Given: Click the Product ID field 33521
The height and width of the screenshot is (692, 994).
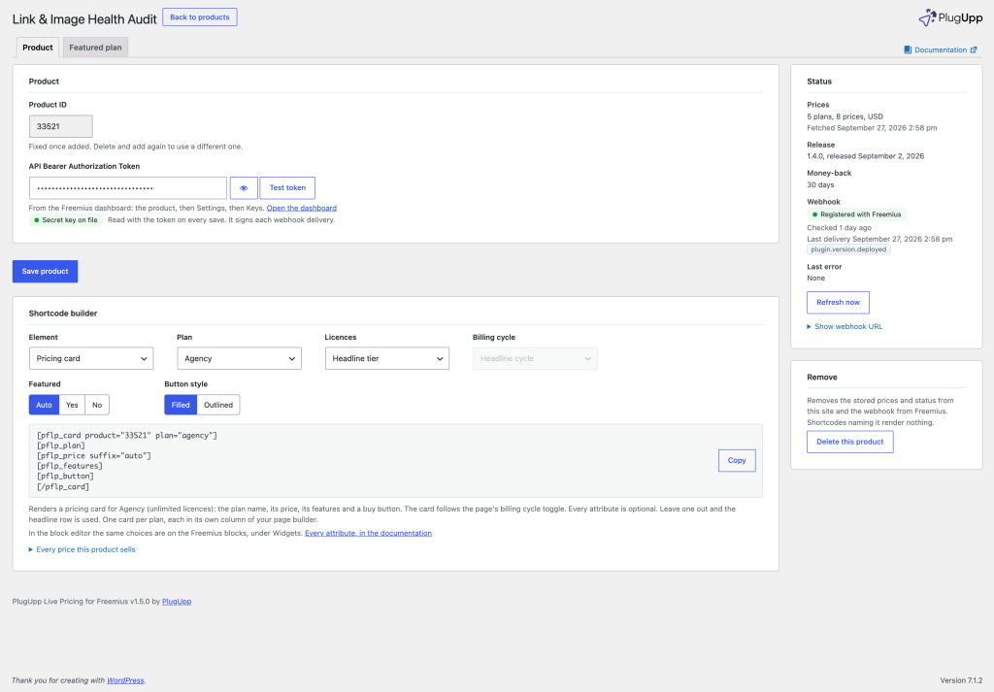Looking at the screenshot, I should [x=61, y=126].
